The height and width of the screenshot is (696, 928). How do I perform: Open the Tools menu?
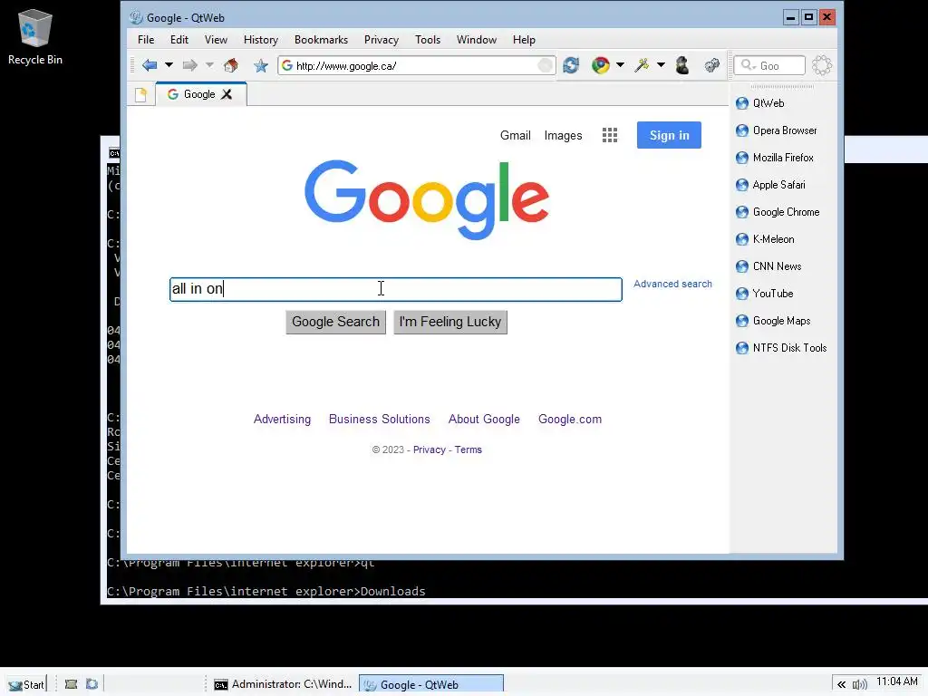[428, 40]
